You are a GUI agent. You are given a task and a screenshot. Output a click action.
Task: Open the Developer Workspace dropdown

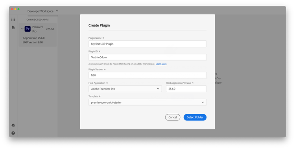[43, 11]
